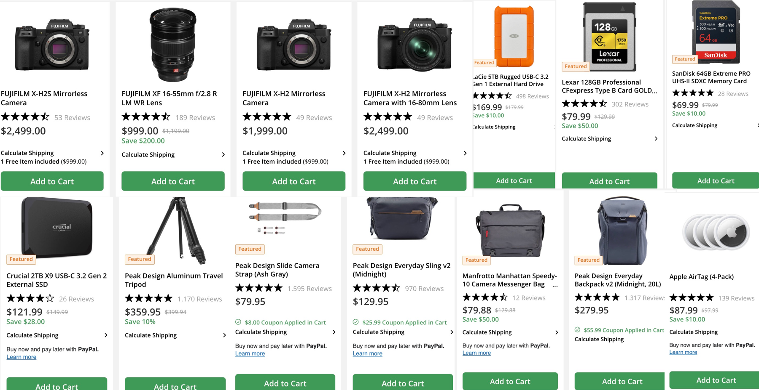Open the 1,170 Reviews link for Travel Tripod

coord(199,299)
